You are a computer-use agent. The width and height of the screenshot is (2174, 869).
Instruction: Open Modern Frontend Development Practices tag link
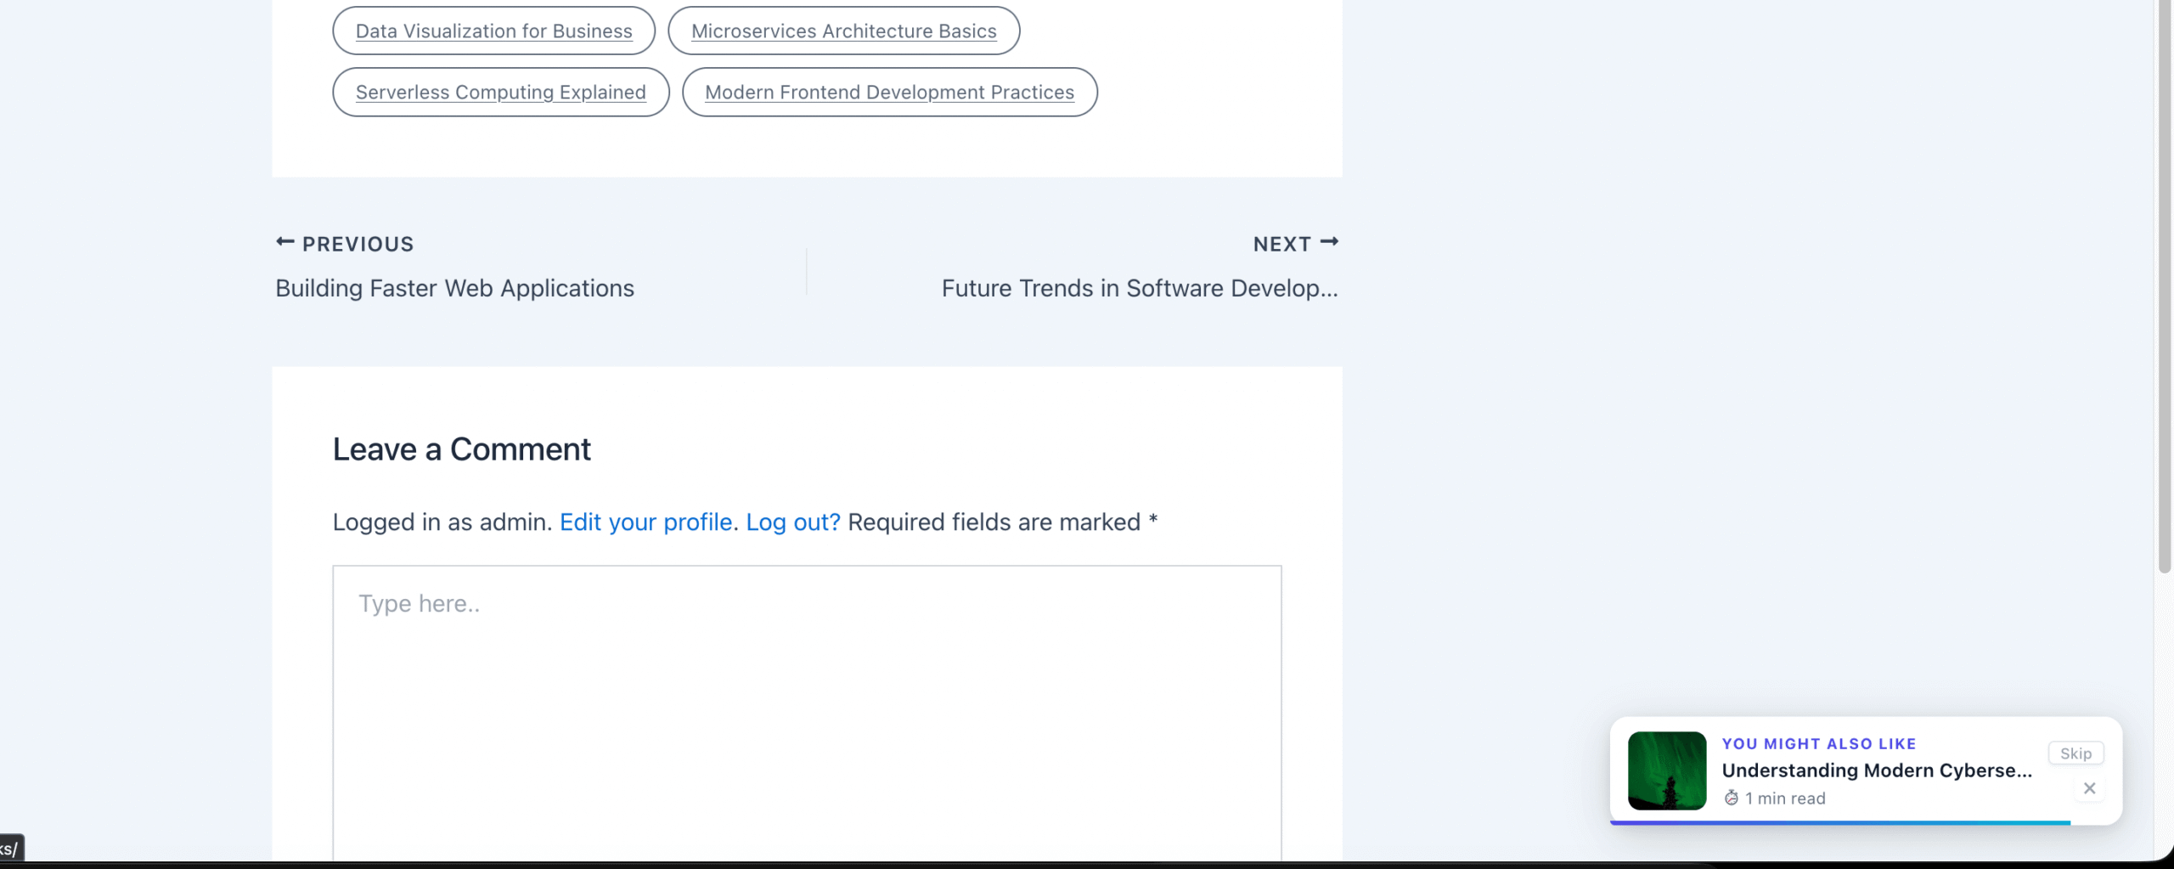(x=889, y=92)
